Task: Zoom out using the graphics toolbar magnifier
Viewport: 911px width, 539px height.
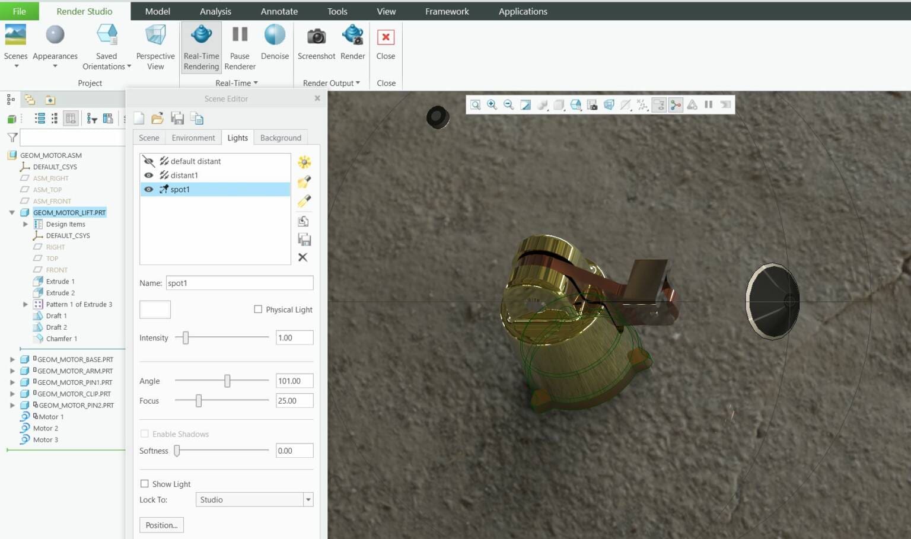Action: point(509,105)
